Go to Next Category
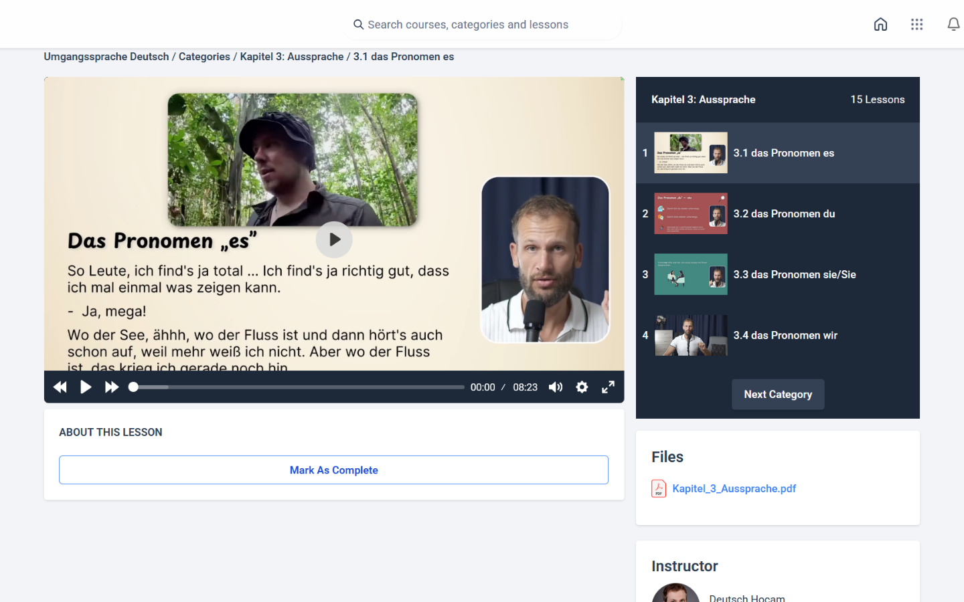The width and height of the screenshot is (964, 602). [x=778, y=395]
